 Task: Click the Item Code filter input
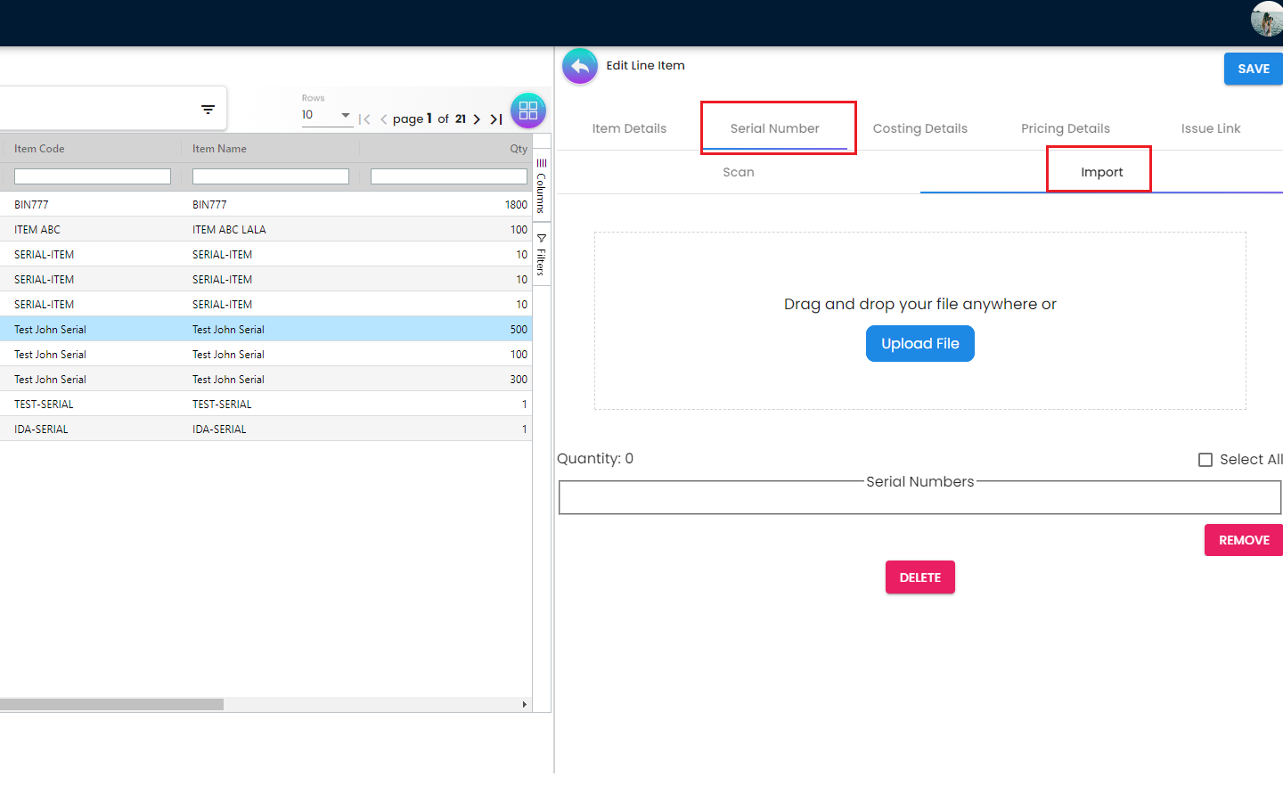coord(93,176)
